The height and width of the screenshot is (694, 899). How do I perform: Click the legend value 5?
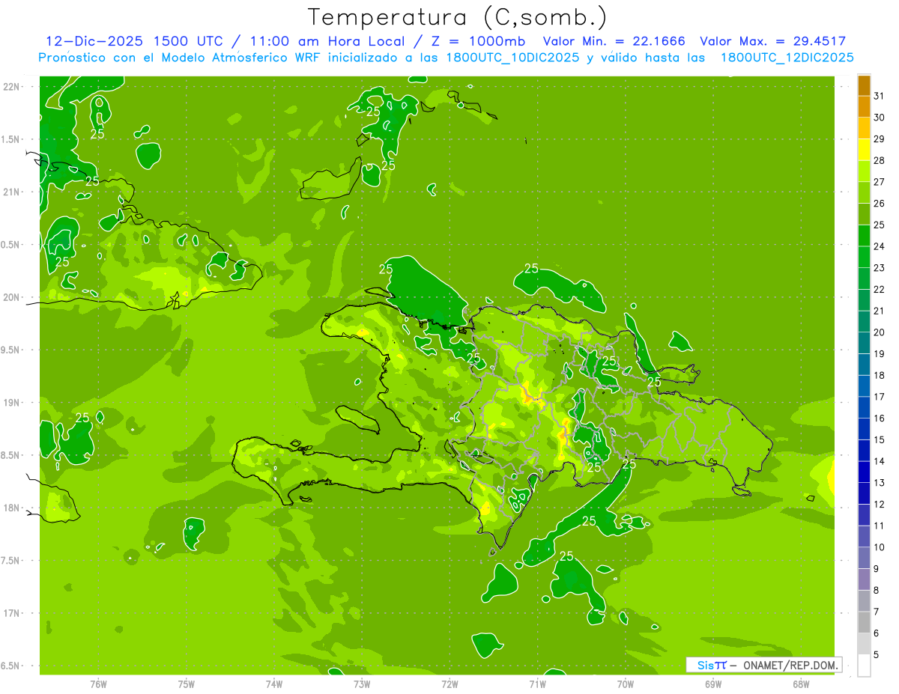pos(876,654)
